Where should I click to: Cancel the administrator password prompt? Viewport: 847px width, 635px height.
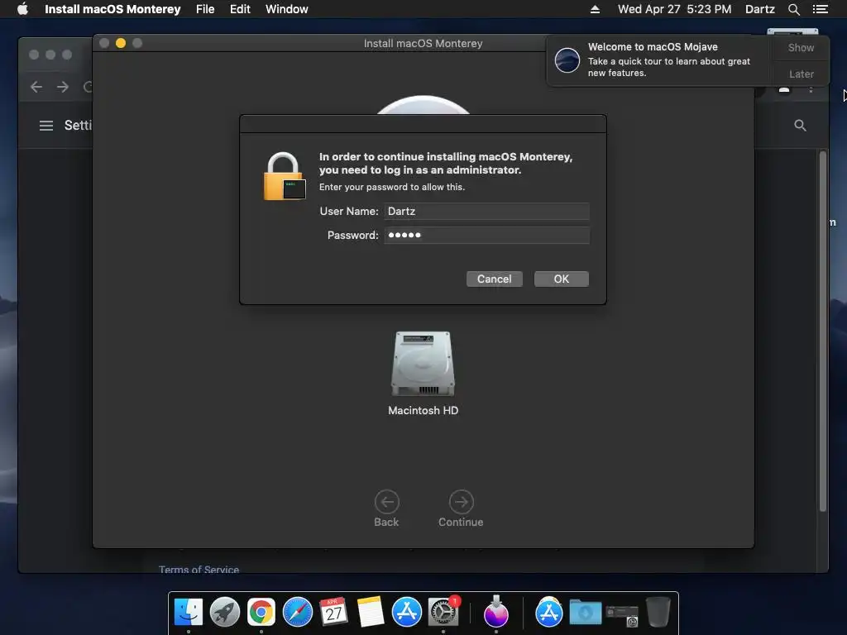[x=495, y=279]
